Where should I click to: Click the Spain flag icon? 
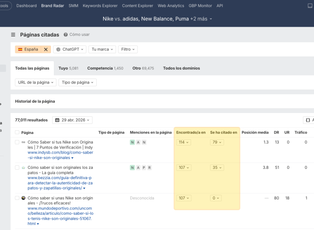click(x=20, y=49)
